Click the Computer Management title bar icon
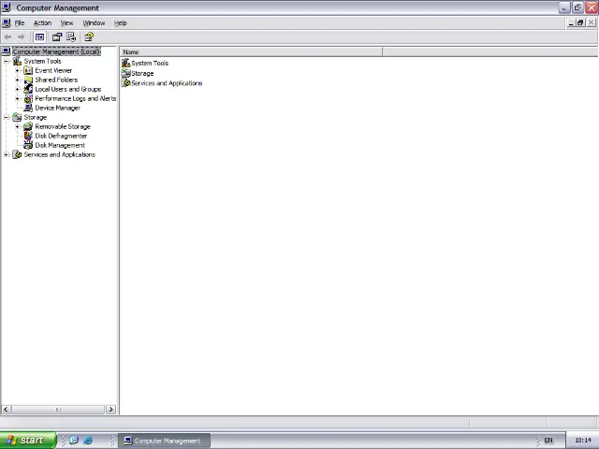The image size is (599, 449). click(x=7, y=7)
